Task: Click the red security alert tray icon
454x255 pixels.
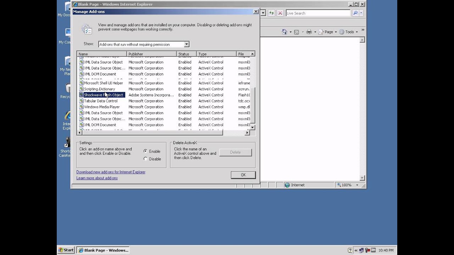Action: tap(367, 250)
